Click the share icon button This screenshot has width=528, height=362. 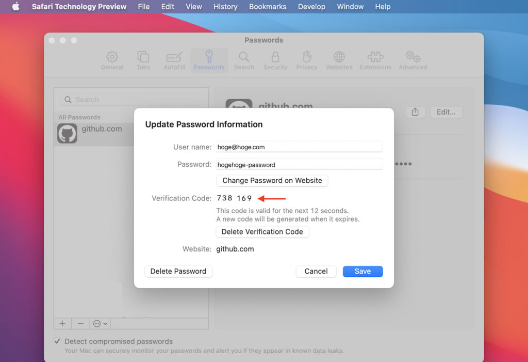click(415, 112)
